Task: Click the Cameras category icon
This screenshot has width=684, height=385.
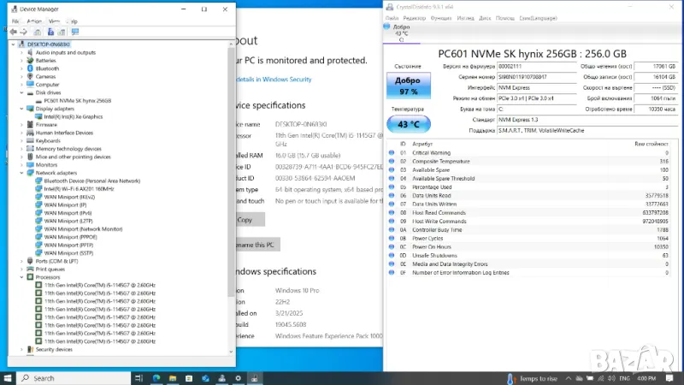Action: click(x=30, y=77)
